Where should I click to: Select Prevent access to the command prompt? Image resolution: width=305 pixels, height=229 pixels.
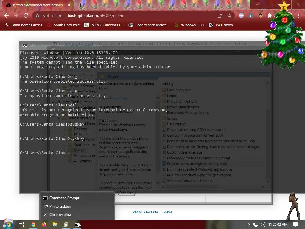198,158
